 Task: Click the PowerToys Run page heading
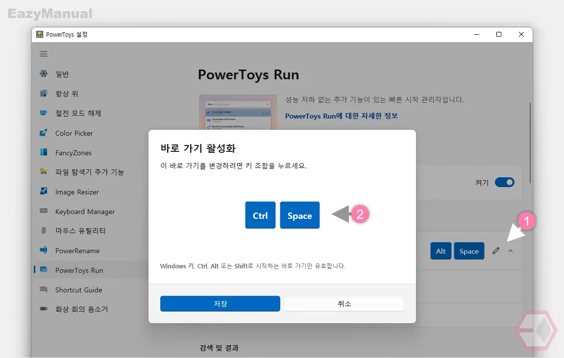tap(248, 75)
